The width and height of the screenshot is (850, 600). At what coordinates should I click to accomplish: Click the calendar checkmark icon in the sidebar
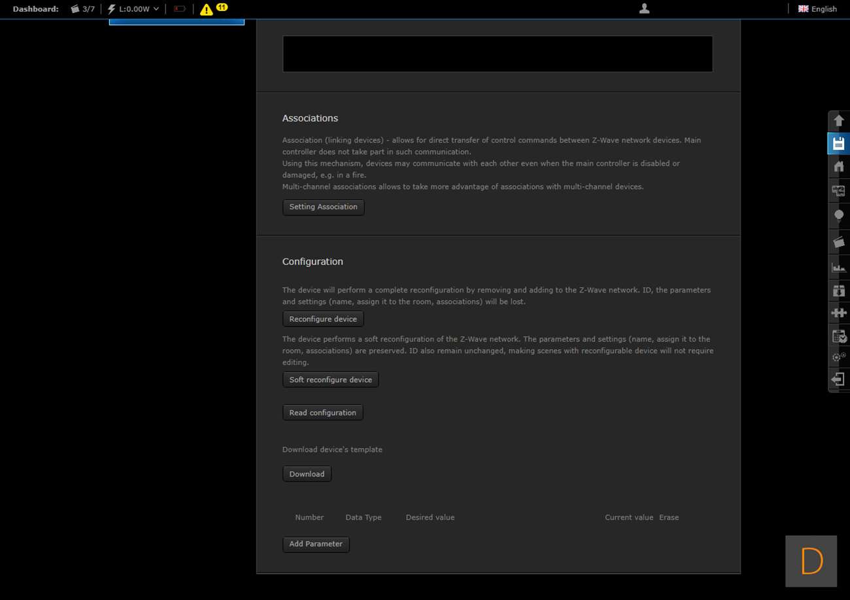(x=839, y=336)
